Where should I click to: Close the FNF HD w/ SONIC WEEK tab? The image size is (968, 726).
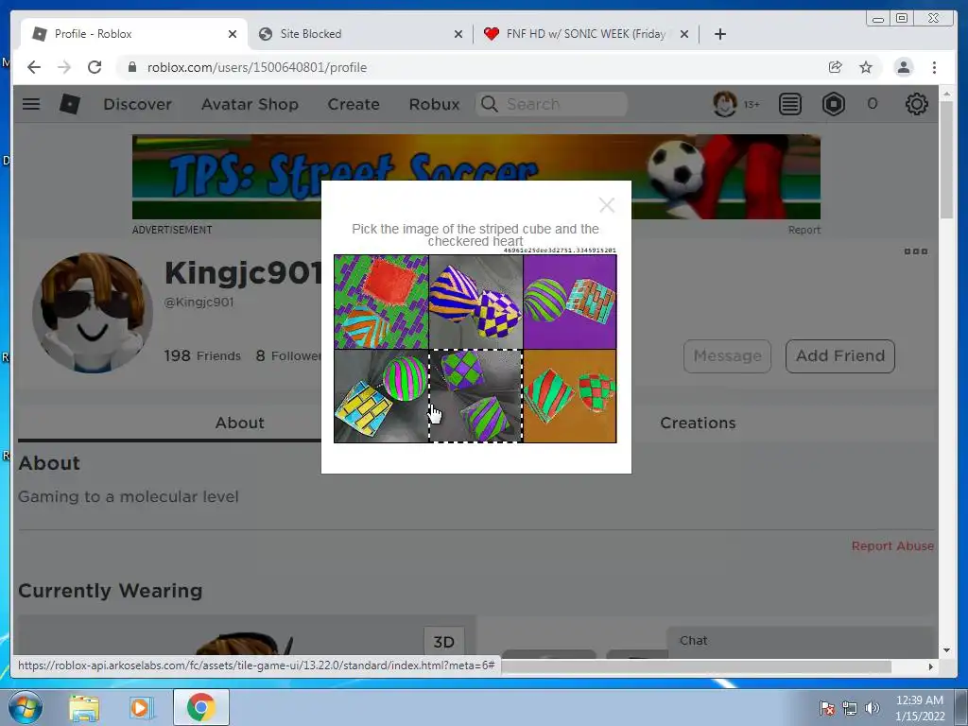pos(684,34)
